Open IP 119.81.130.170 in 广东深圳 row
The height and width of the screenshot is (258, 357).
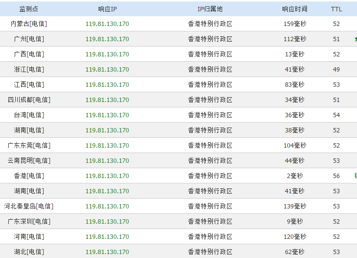(107, 222)
